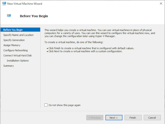Click the wizard icon in the title bar

pos(4,4)
